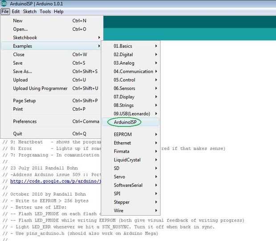This screenshot has width=276, height=241.
Task: Choose New from the File menu
Action: [51, 21]
